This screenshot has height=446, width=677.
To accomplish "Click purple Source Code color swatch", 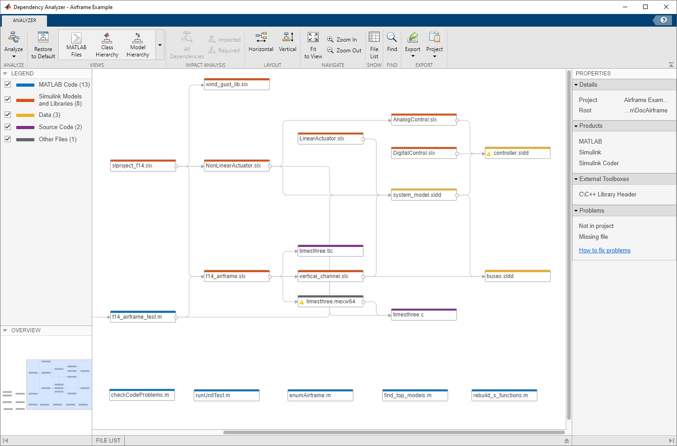I will [25, 127].
